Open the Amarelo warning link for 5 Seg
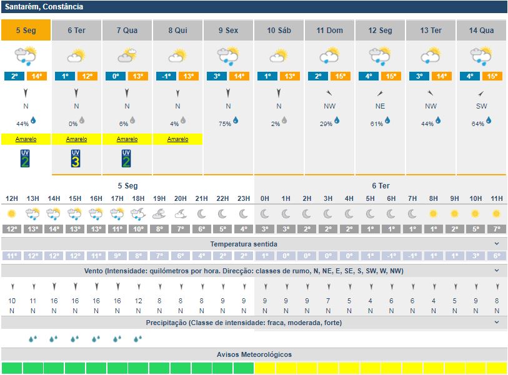The height and width of the screenshot is (375, 508). [26, 139]
